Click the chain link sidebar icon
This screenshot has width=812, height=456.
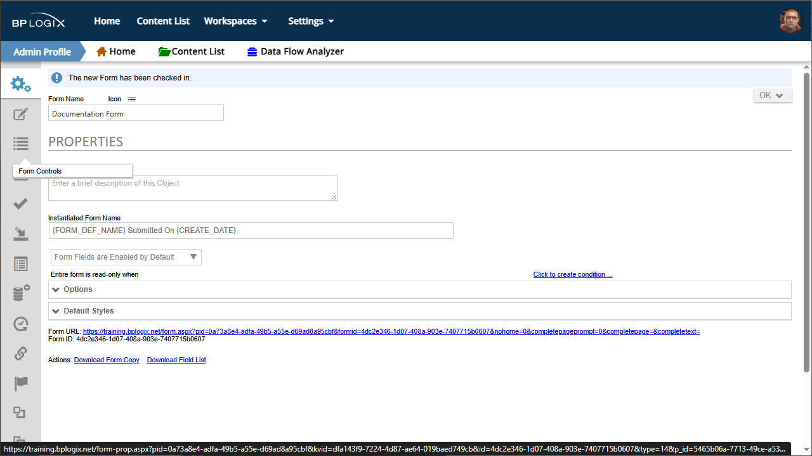(x=20, y=353)
